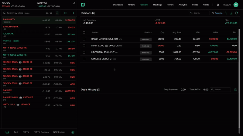Select NIFTY 26DEC 22000 PE row
The height and width of the screenshot is (136, 243).
tap(39, 56)
